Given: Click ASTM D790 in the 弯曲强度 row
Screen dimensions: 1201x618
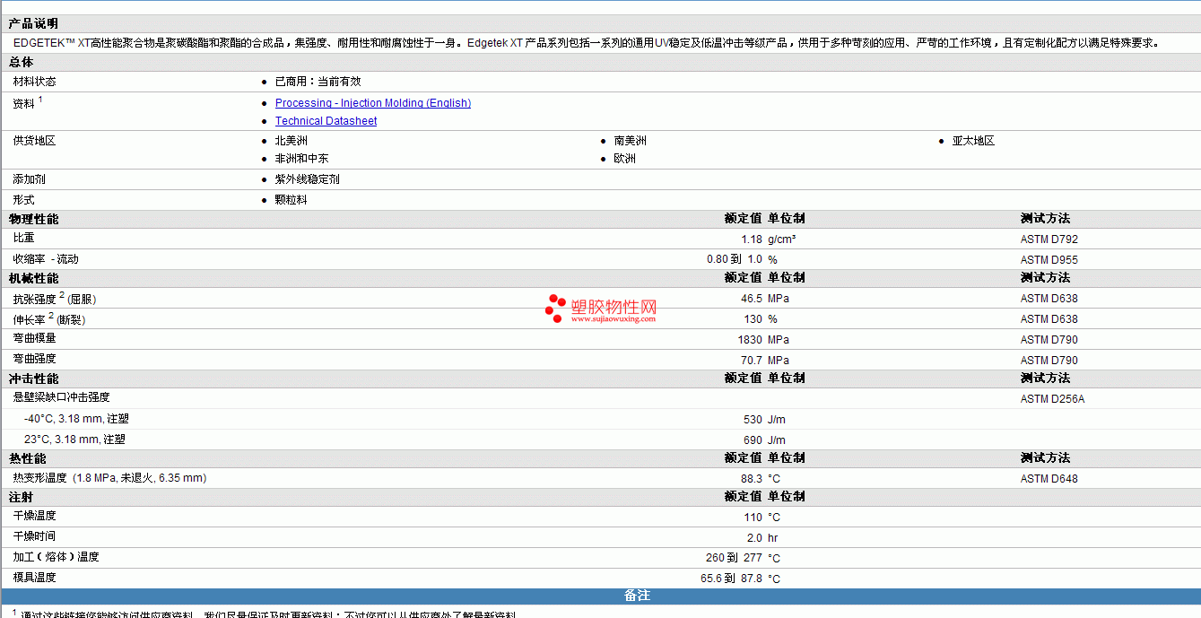Looking at the screenshot, I should [1049, 361].
